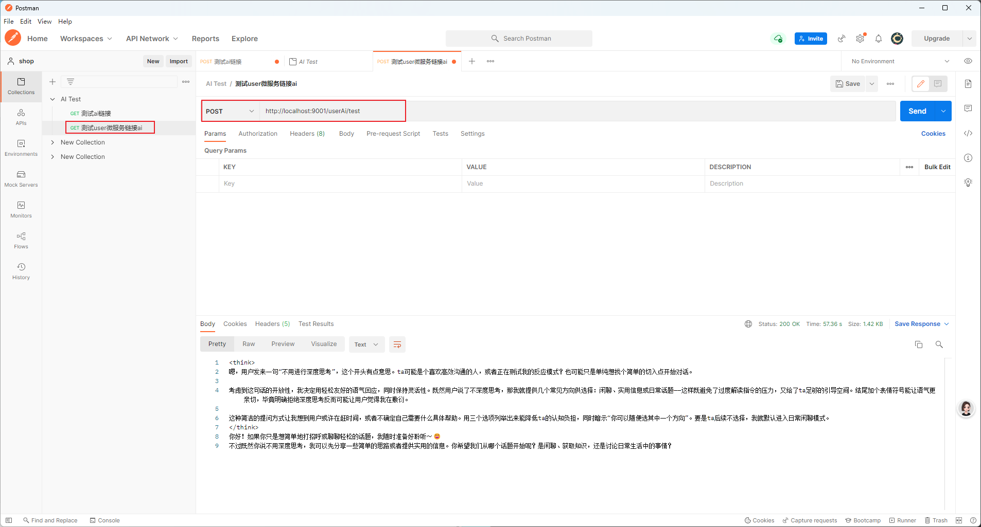Viewport: 981px width, 527px height.
Task: Click the New button
Action: 153,61
